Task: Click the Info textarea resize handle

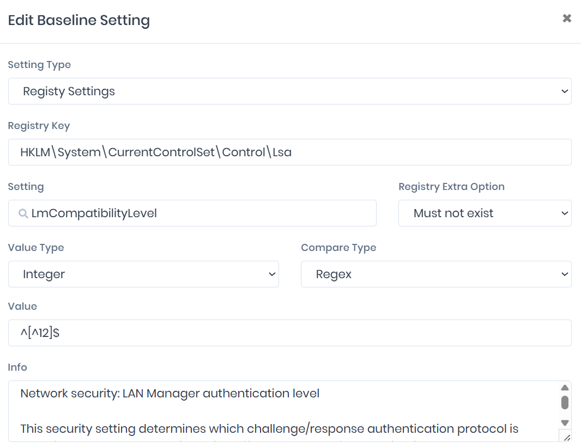Action: click(566, 437)
